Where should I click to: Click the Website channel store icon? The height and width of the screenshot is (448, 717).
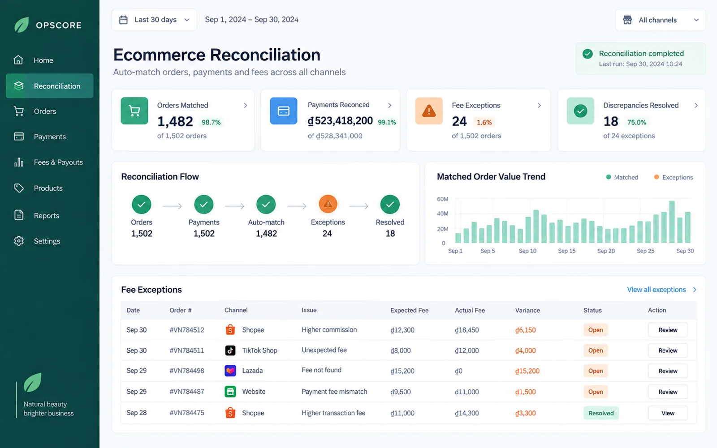coord(230,392)
